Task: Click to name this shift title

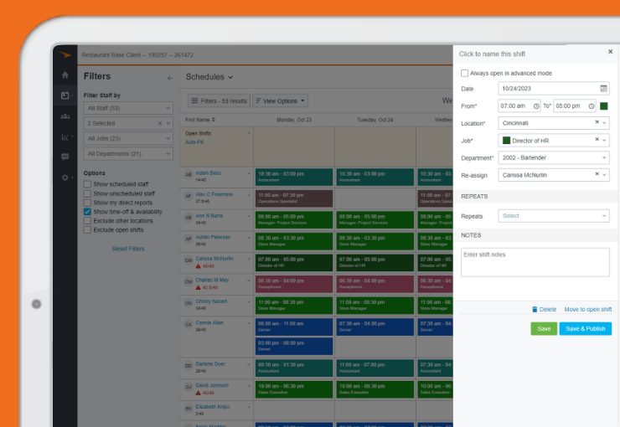Action: 492,54
